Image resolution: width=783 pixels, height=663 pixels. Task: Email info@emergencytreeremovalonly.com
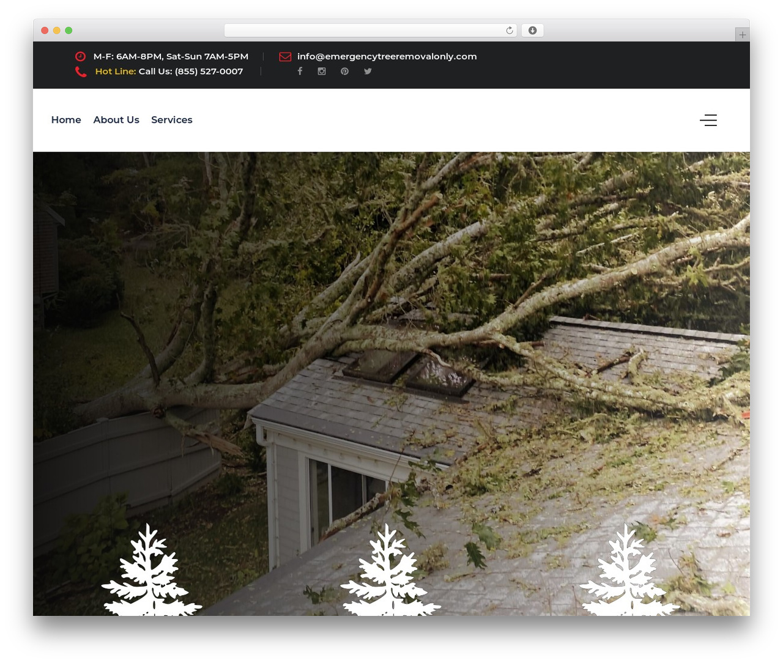coord(387,56)
